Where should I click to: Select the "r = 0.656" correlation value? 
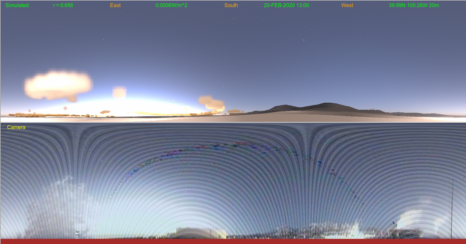63,5
